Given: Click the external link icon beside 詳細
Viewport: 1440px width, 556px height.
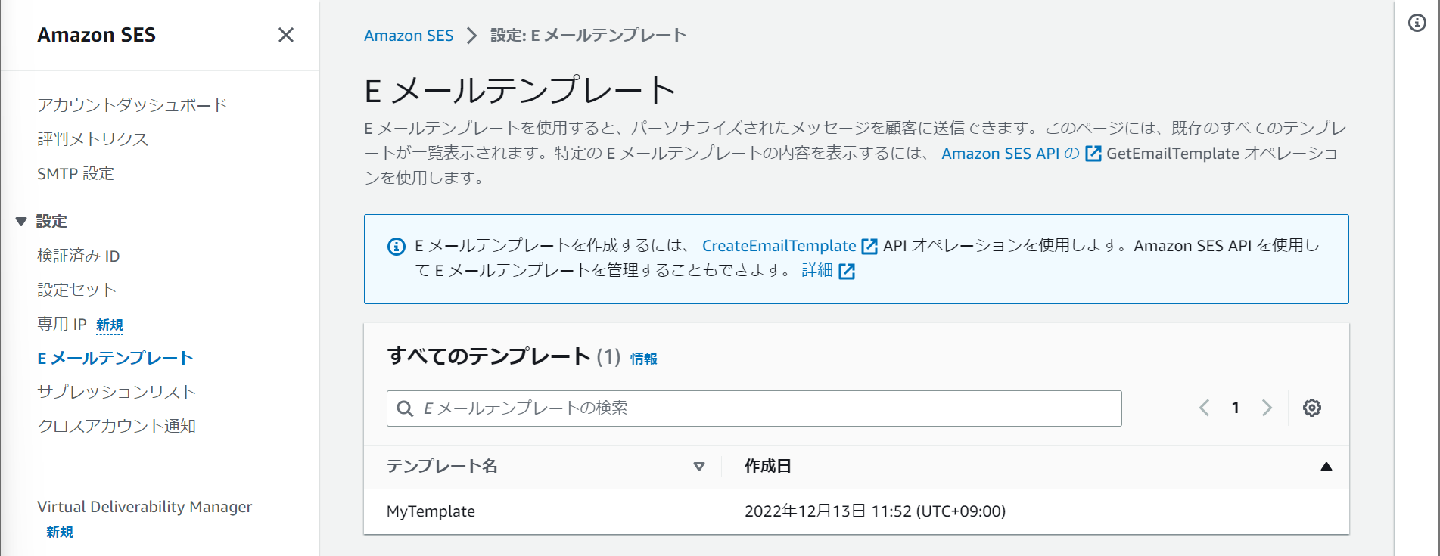Looking at the screenshot, I should point(847,272).
